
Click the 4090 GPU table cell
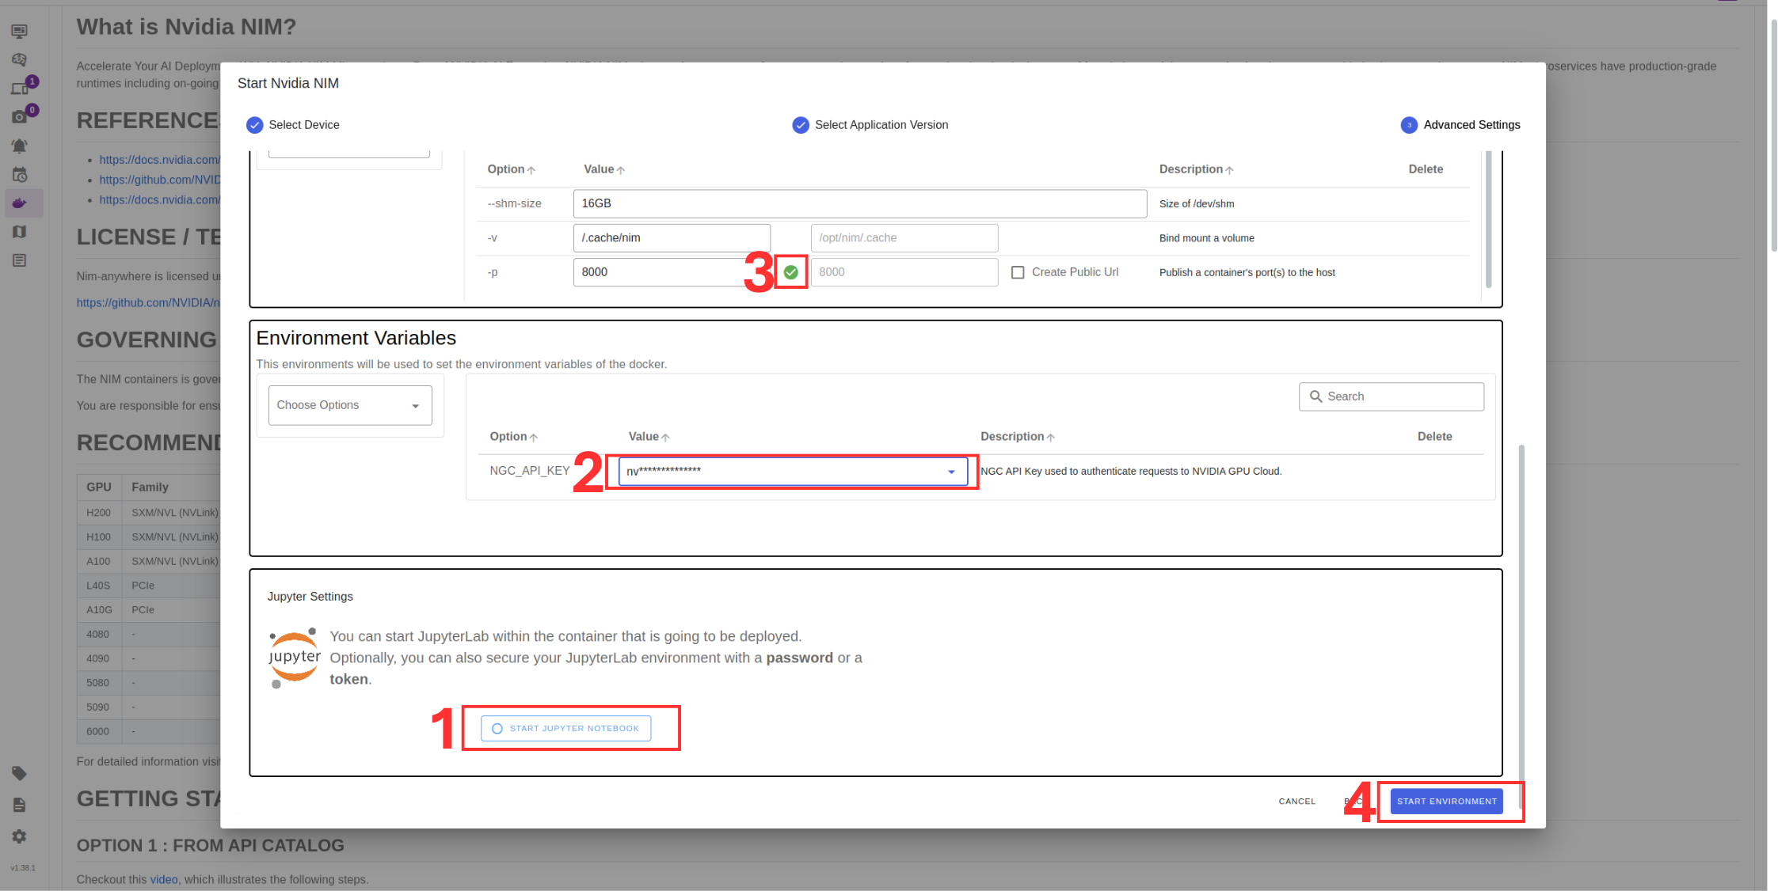pos(99,658)
